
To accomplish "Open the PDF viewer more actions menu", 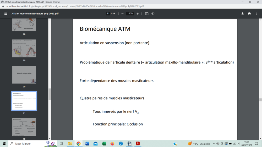I will (x=256, y=14).
